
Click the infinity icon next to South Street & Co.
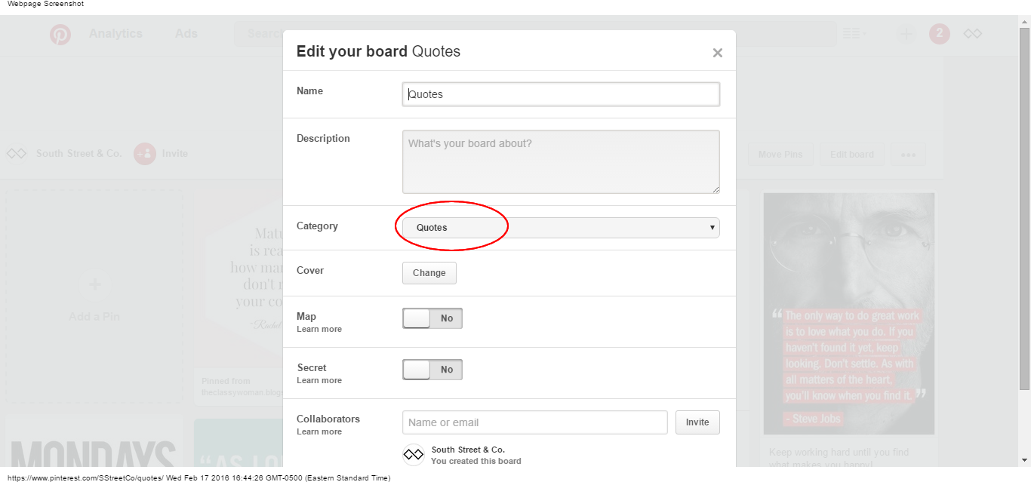[16, 153]
